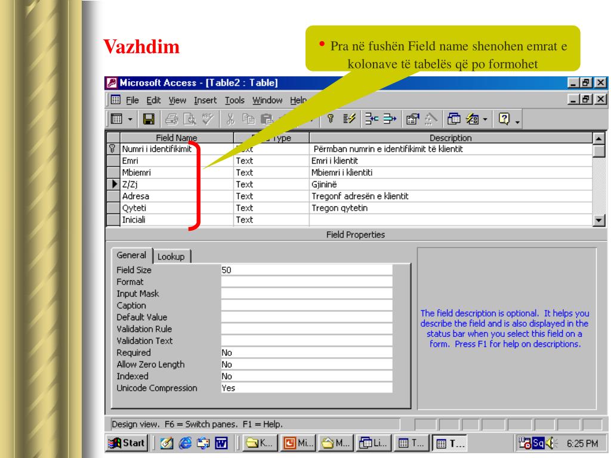
Task: Click the Copy toolbar icon
Action: 248,119
